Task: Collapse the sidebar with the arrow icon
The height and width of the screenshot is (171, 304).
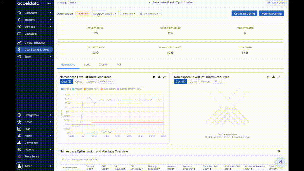Action: 49,3
